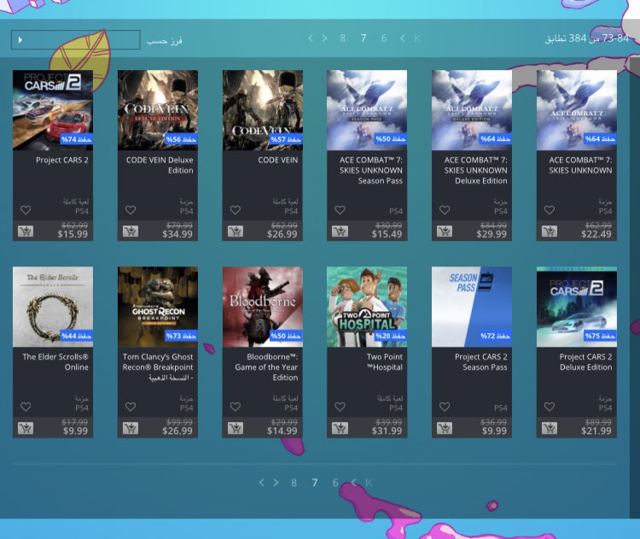
Task: Click the $34.99 sale price
Action: click(x=177, y=234)
